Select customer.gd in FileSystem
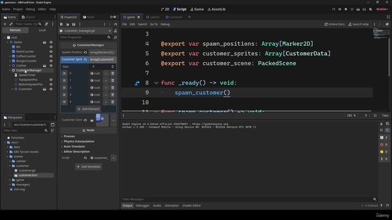This screenshot has height=220, width=392. pyautogui.click(x=27, y=170)
